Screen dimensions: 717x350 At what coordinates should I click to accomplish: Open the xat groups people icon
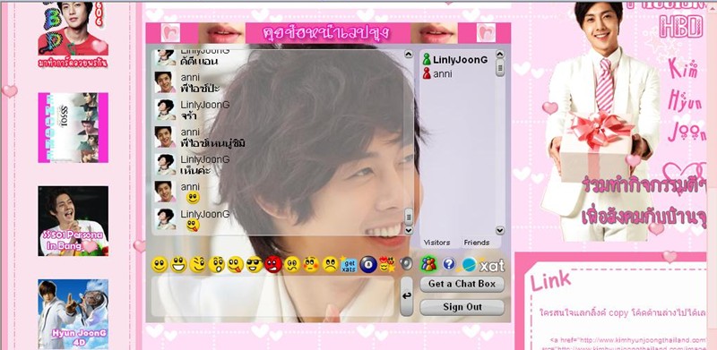click(x=428, y=264)
